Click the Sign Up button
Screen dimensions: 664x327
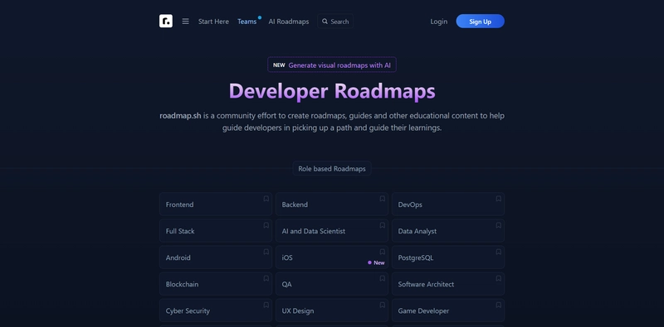click(x=481, y=22)
